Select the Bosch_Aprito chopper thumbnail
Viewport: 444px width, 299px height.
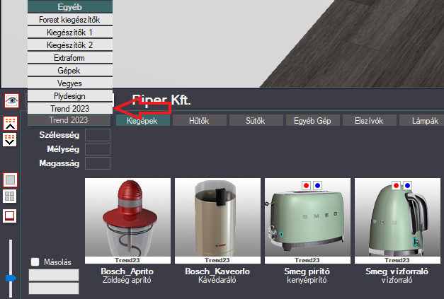pyautogui.click(x=127, y=221)
